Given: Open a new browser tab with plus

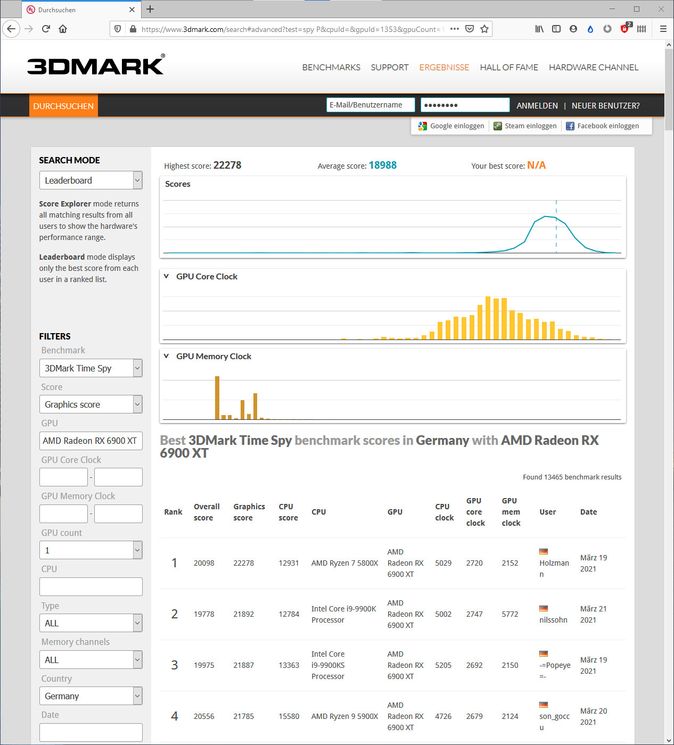Looking at the screenshot, I should 150,9.
